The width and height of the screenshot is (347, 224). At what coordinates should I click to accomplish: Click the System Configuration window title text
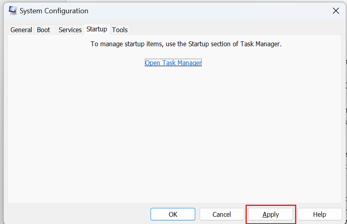[x=54, y=11]
